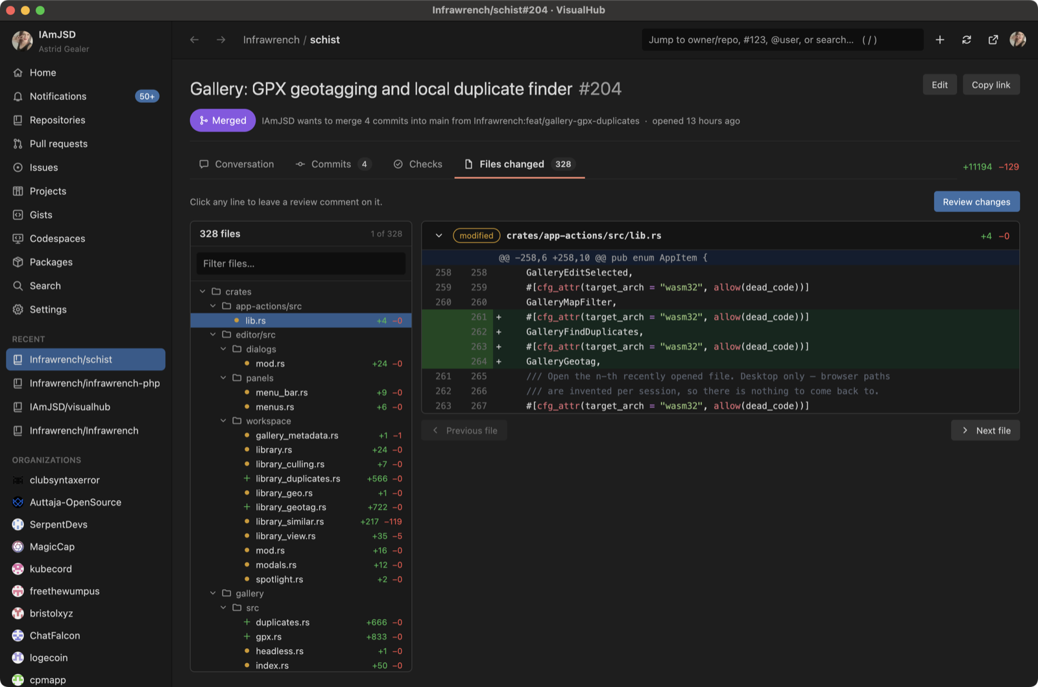
Task: Open Issues in sidebar
Action: (86, 167)
